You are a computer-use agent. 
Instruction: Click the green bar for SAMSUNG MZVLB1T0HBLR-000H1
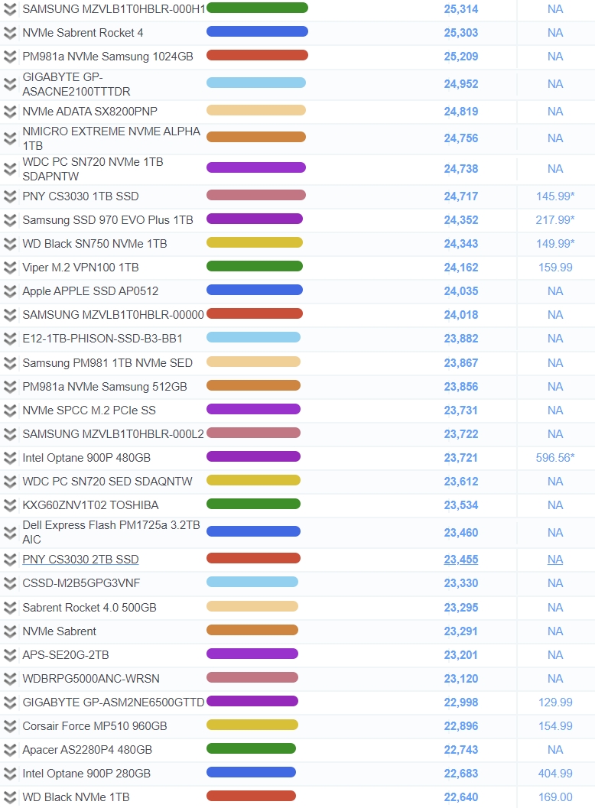(257, 8)
